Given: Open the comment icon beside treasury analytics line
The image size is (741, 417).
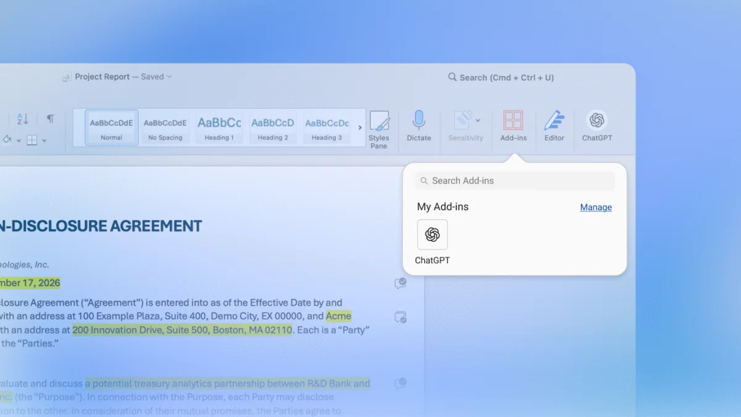Looking at the screenshot, I should click(401, 383).
